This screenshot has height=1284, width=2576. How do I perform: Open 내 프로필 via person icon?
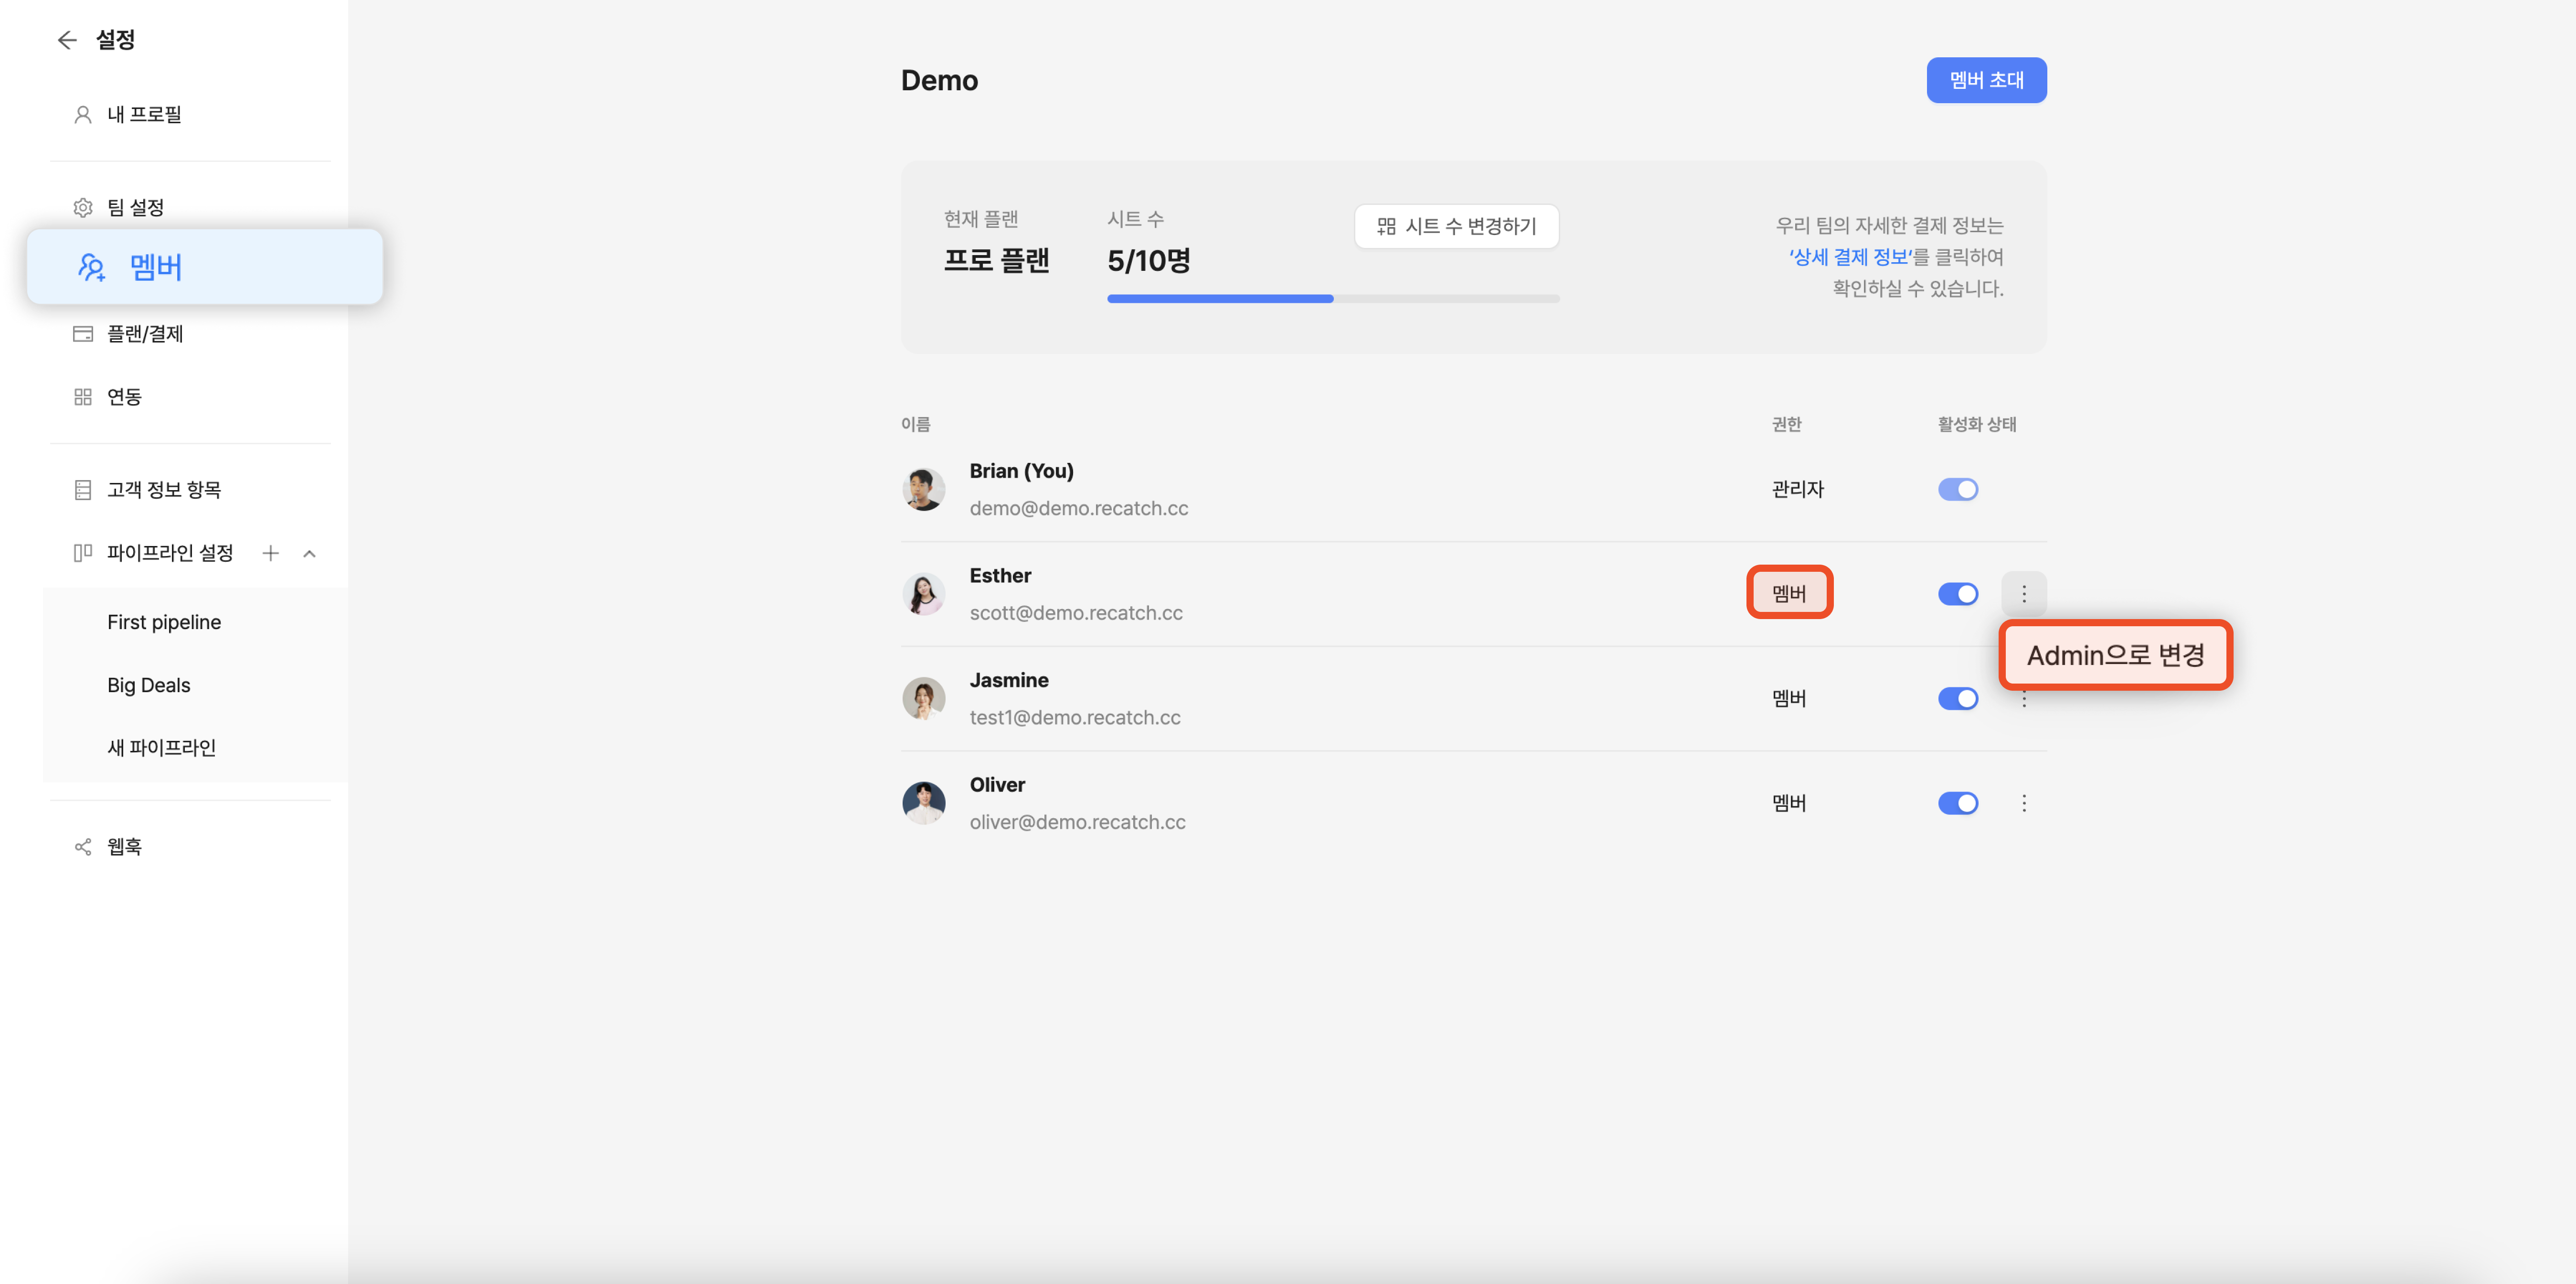tap(83, 115)
